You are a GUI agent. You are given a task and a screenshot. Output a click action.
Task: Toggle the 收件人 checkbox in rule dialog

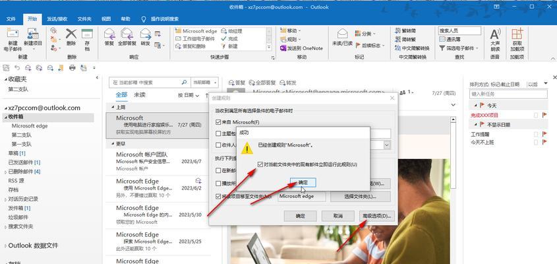(x=218, y=145)
